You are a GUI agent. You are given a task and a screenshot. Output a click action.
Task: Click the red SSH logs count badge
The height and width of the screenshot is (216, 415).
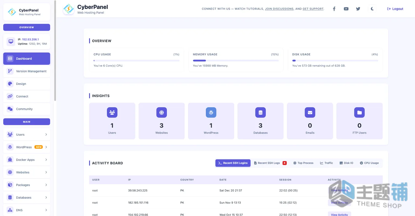point(285,163)
